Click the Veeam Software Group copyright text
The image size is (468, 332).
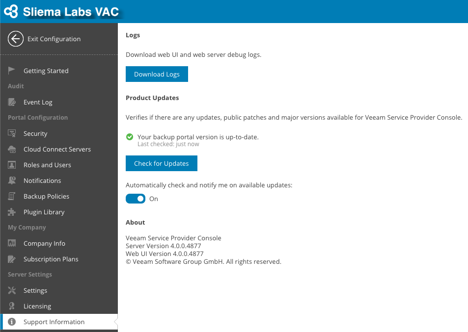[x=203, y=262]
